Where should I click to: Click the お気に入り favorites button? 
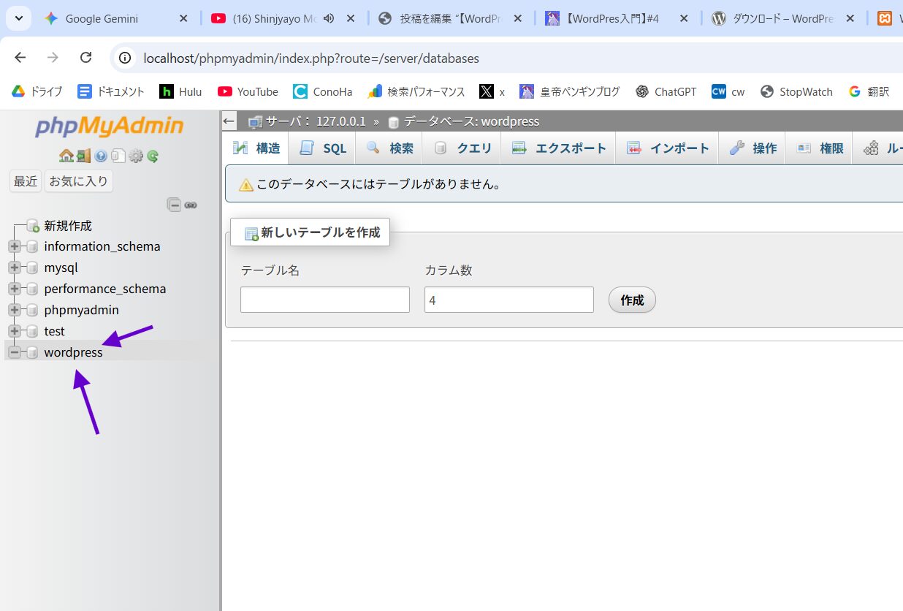(78, 181)
